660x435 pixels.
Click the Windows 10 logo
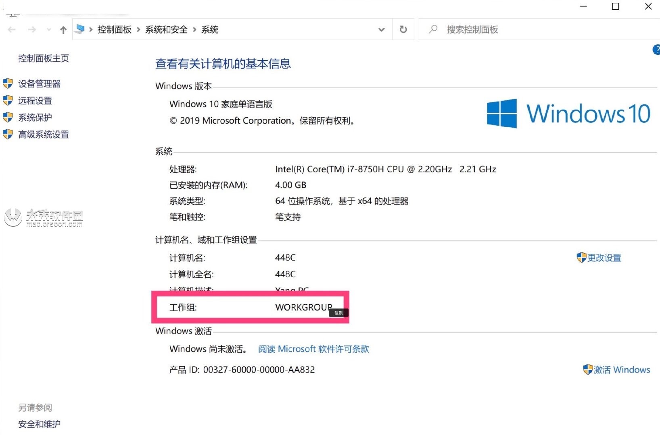pos(568,113)
